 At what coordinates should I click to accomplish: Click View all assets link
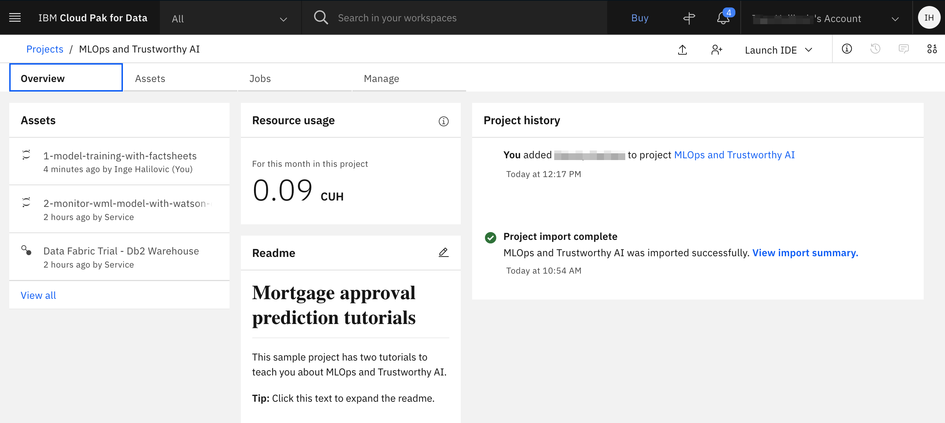[x=38, y=295]
